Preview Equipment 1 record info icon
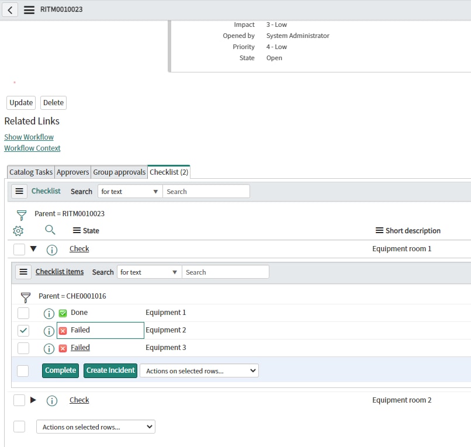Image resolution: width=471 pixels, height=447 pixels. (x=49, y=313)
